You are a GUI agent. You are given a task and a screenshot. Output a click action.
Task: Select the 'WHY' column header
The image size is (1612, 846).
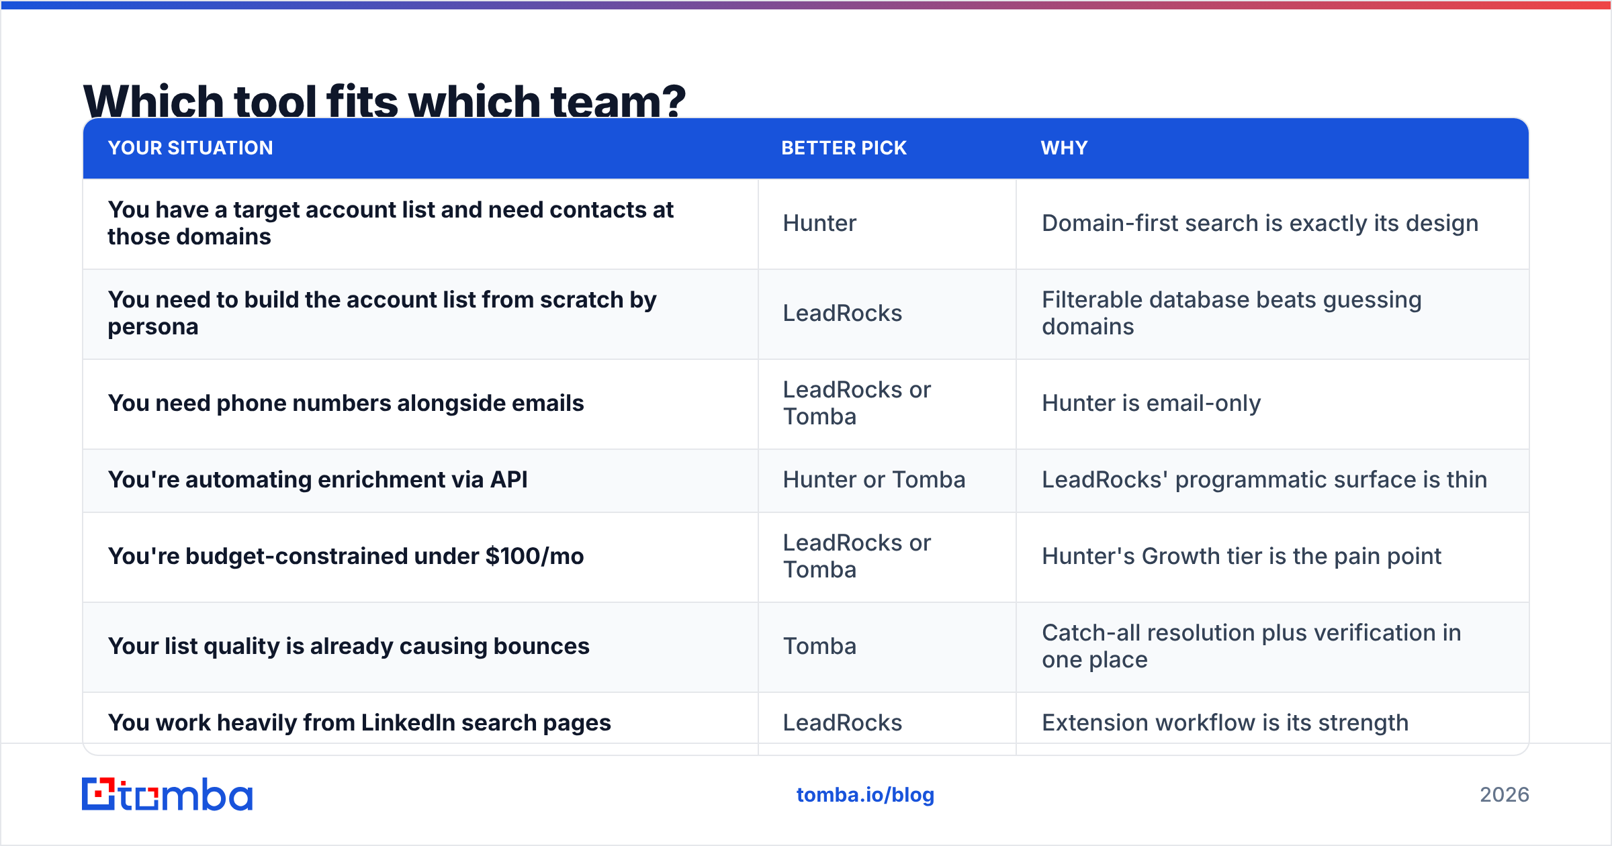coord(1065,148)
